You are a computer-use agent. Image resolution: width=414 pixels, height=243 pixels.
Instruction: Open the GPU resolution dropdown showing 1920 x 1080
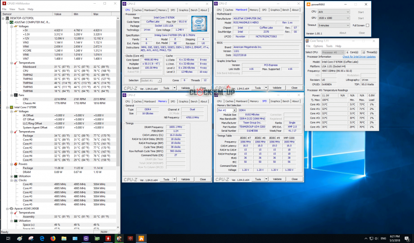[334, 18]
